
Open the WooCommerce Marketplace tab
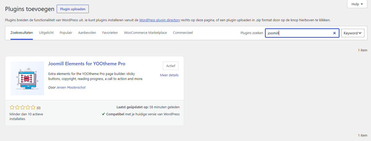pos(145,33)
